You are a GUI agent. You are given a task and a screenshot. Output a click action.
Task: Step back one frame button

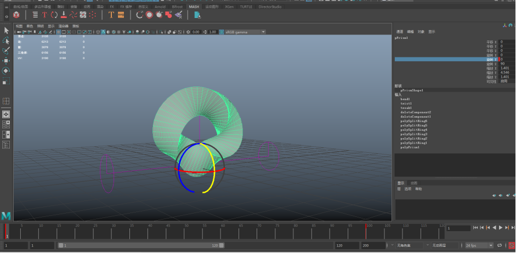[x=482, y=228]
